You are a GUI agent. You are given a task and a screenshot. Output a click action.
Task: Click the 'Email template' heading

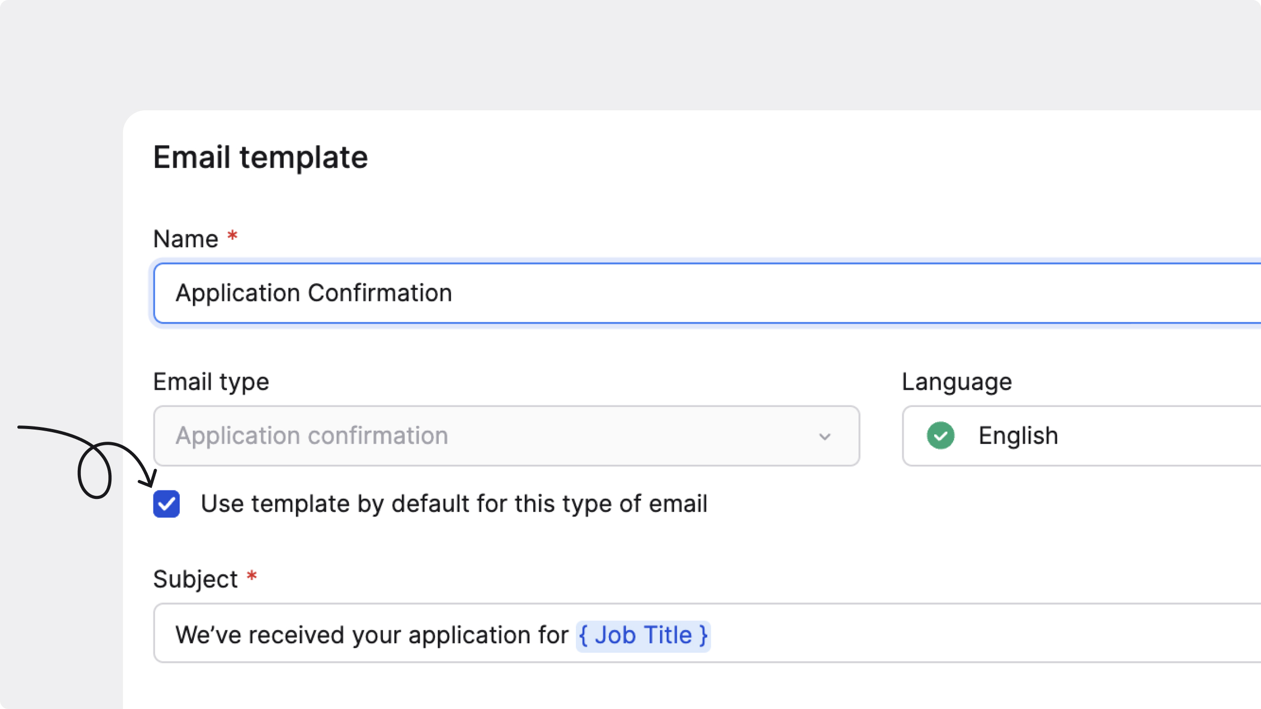point(261,157)
